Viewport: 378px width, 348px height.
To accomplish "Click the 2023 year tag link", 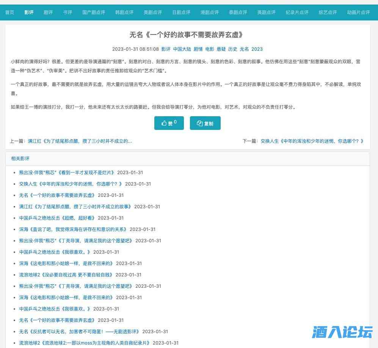I will pos(257,49).
